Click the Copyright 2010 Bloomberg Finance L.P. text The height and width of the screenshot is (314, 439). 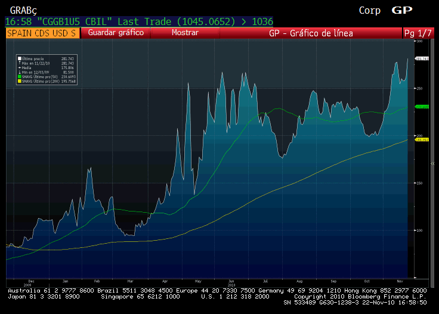360,297
